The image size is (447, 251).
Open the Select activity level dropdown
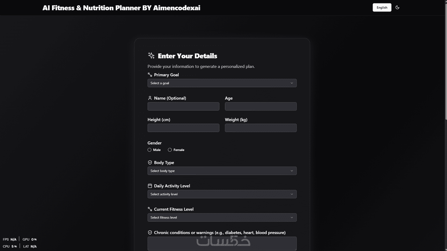pos(222,194)
